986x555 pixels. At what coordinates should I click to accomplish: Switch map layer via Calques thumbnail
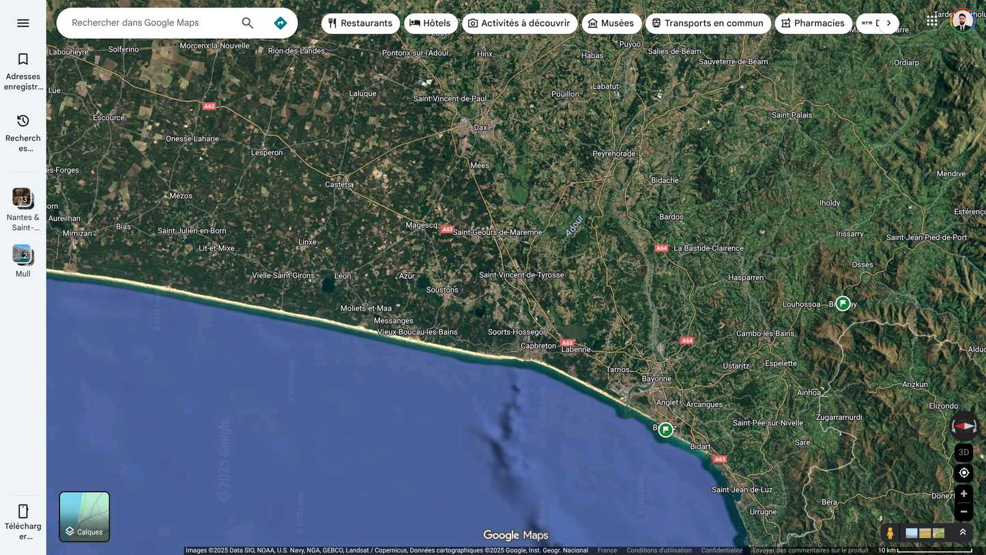coord(85,517)
